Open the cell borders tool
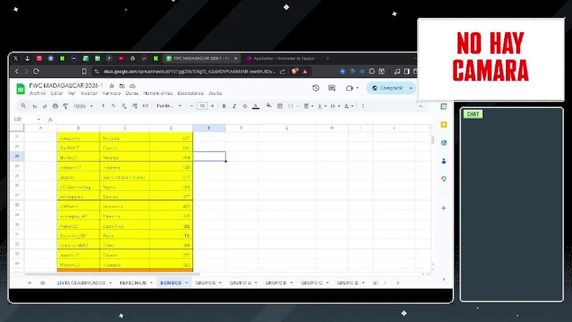This screenshot has width=572, height=322. tap(280, 106)
